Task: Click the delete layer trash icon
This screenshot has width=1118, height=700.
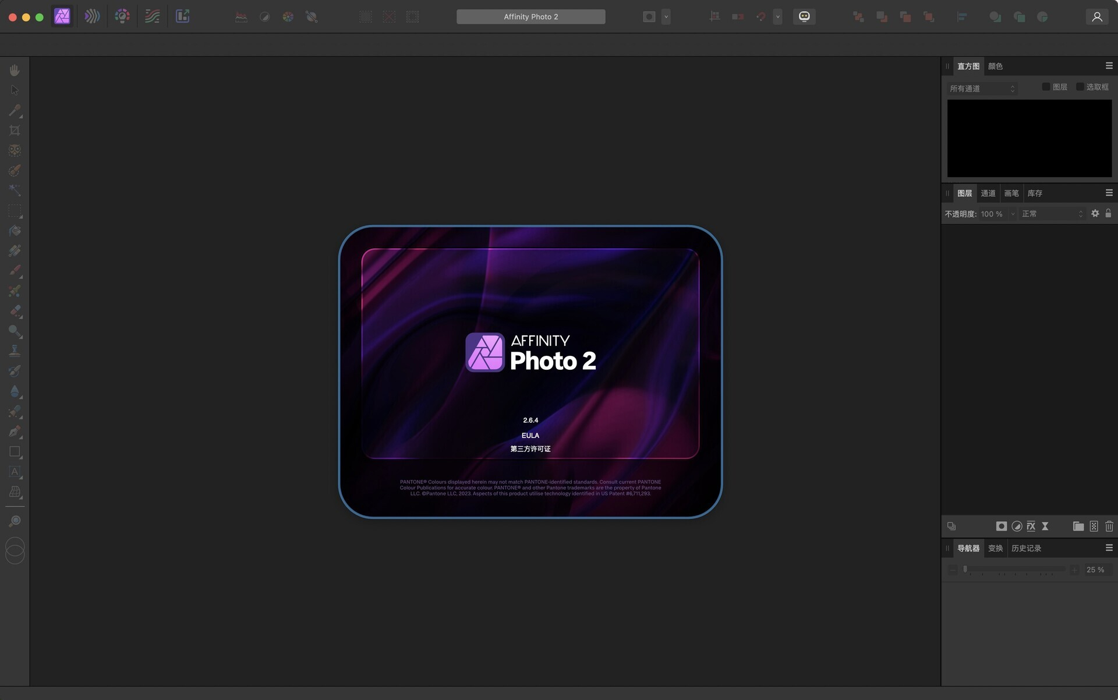Action: (1109, 526)
